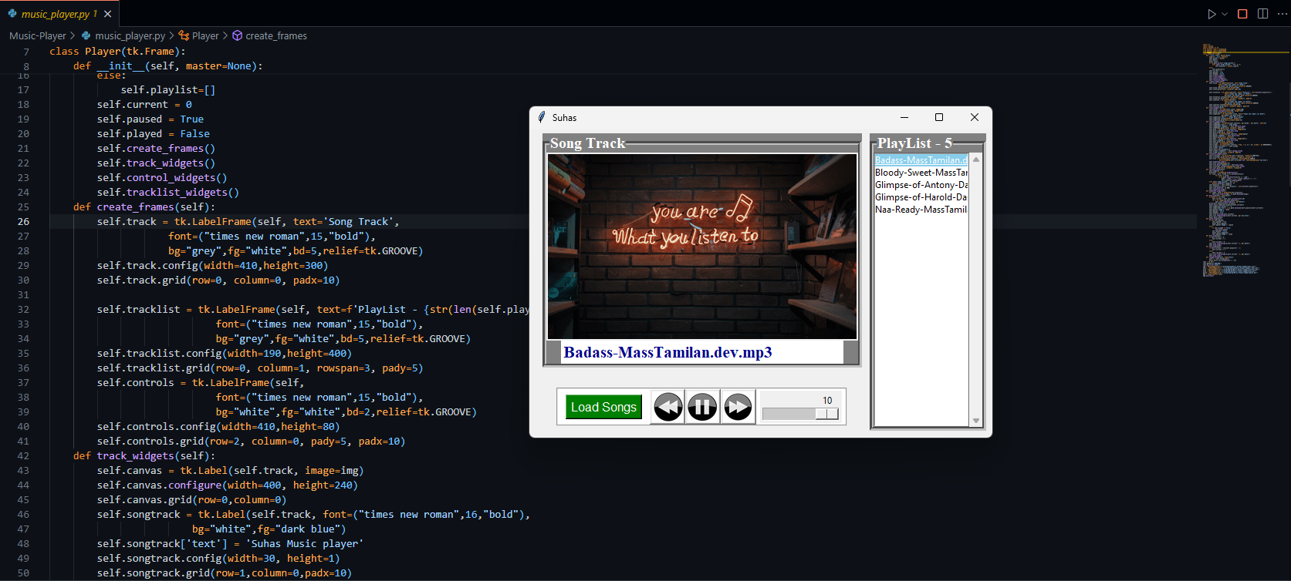Screen dimensions: 1291x581
Task: Open the run options dropdown chevron
Action: click(x=1224, y=14)
